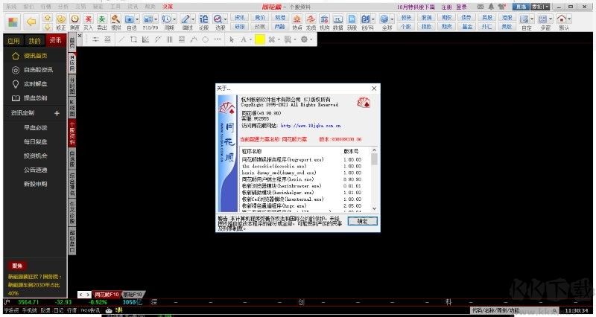Click the scroll down arrow in About dialog list
The width and height of the screenshot is (596, 317).
point(374,208)
